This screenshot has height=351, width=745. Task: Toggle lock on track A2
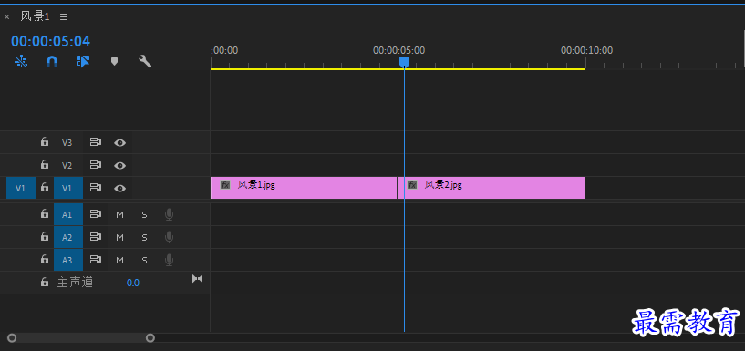coord(44,236)
